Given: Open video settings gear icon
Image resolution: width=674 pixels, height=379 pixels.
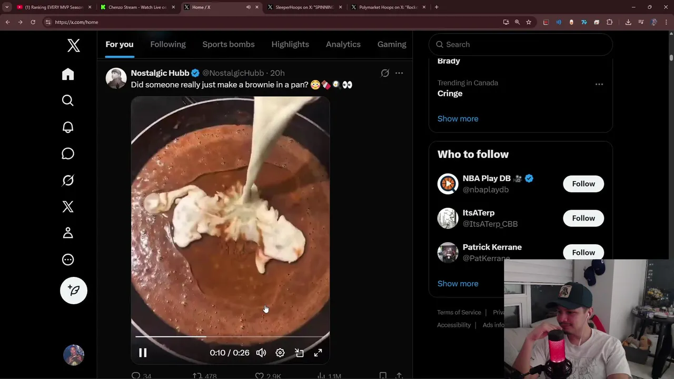Looking at the screenshot, I should click(x=280, y=353).
